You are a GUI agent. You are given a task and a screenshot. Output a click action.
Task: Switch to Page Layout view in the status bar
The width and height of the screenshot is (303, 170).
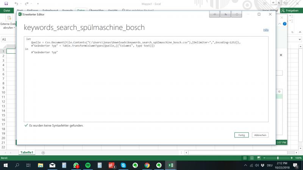(x=252, y=158)
